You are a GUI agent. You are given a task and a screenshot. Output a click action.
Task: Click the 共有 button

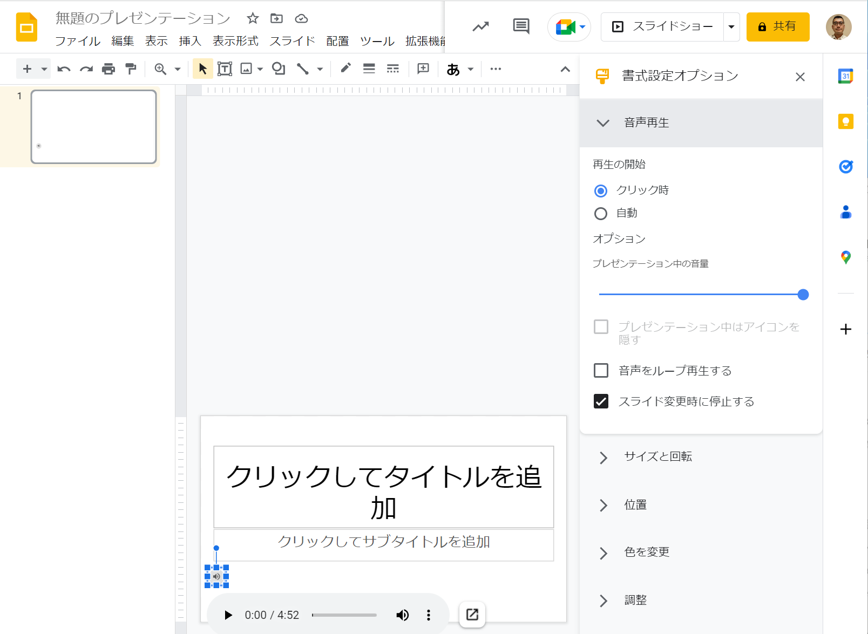tap(778, 26)
